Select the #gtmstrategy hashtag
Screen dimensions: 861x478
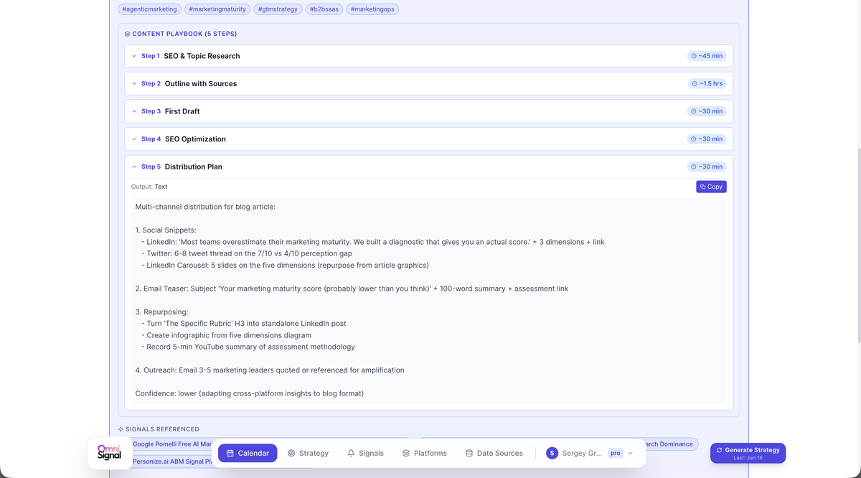click(278, 9)
